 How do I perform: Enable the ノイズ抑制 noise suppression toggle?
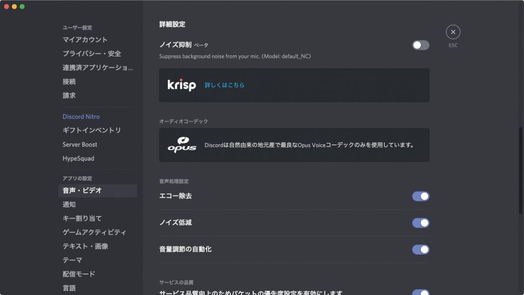pyautogui.click(x=421, y=45)
